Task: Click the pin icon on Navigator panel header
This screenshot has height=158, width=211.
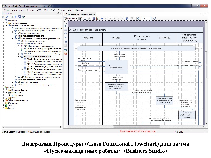Action: 58,13
